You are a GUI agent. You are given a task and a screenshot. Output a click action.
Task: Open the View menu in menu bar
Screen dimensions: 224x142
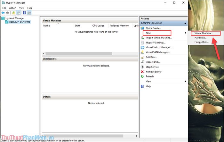click(22, 8)
